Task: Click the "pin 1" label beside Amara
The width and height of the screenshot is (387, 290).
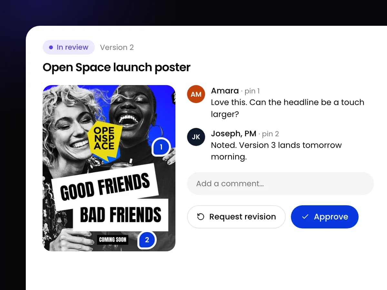Action: 252,91
